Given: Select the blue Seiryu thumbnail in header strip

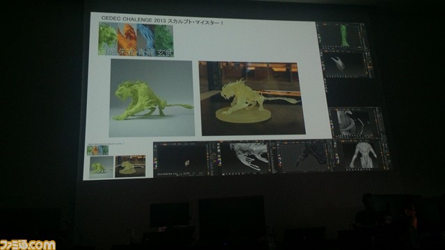Looking at the screenshot, I should pyautogui.click(x=145, y=40).
